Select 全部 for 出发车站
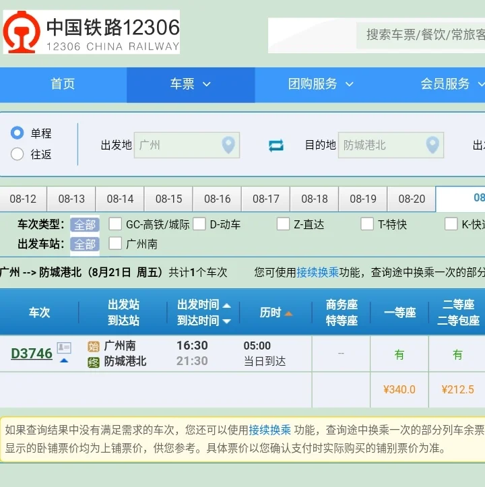The image size is (485, 487). click(85, 244)
